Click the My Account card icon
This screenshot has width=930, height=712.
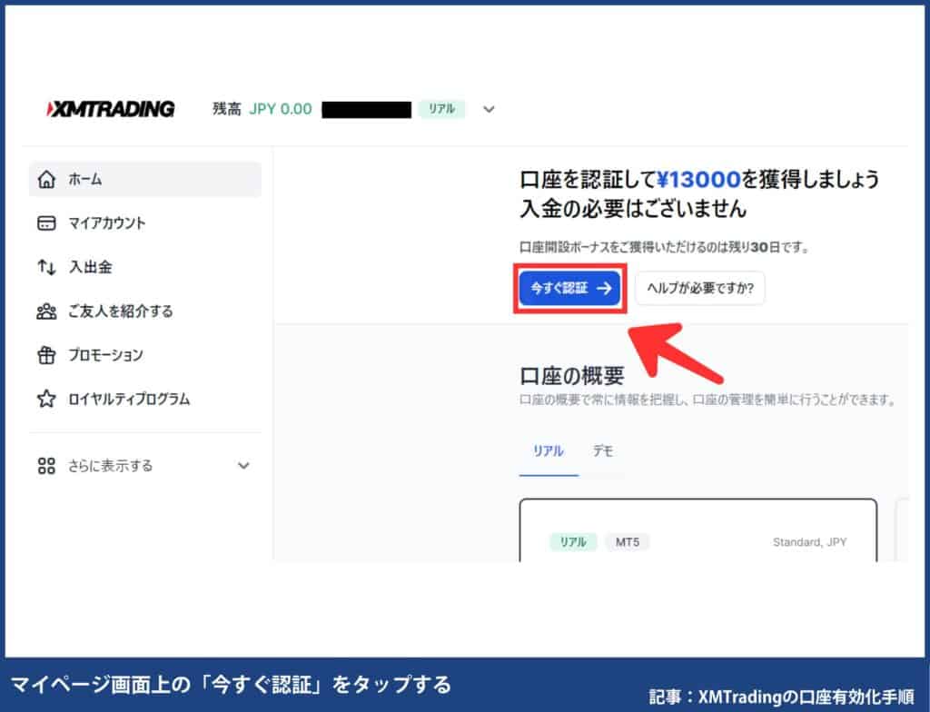click(x=46, y=223)
